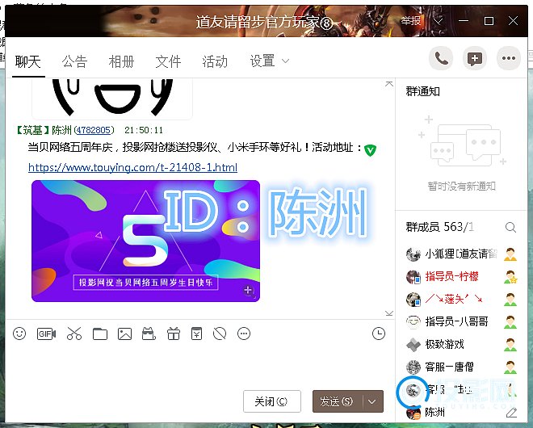Screen dimensions: 533x428
Task: Click the magnify icon on shared image
Action: [x=250, y=291]
